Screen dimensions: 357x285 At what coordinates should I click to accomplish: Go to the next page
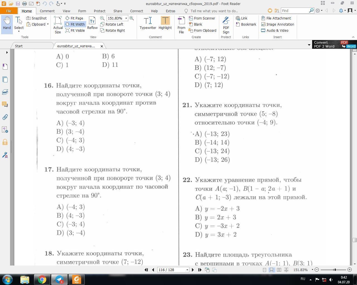point(193,270)
